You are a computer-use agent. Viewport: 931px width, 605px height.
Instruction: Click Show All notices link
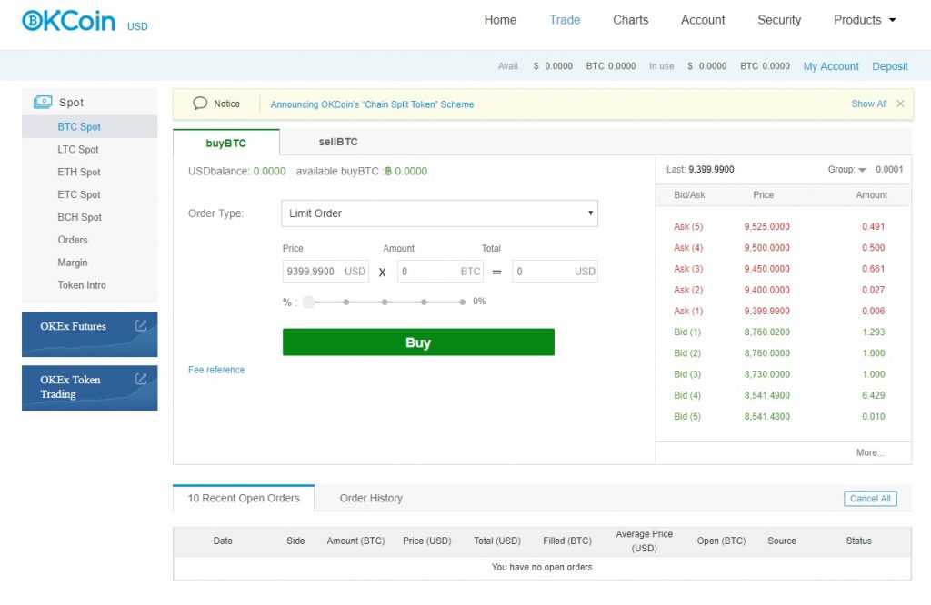point(868,104)
